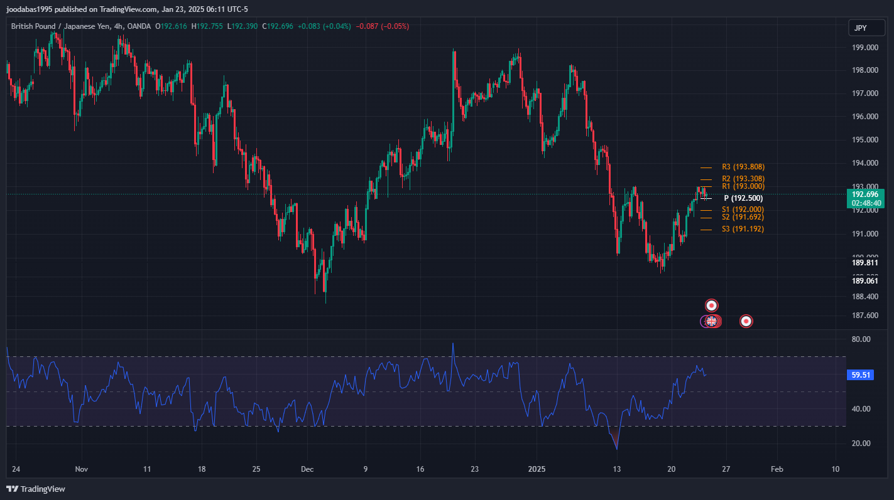Select the R1 (193.000) pivot label
Viewport: 894px width, 500px height.
click(743, 186)
